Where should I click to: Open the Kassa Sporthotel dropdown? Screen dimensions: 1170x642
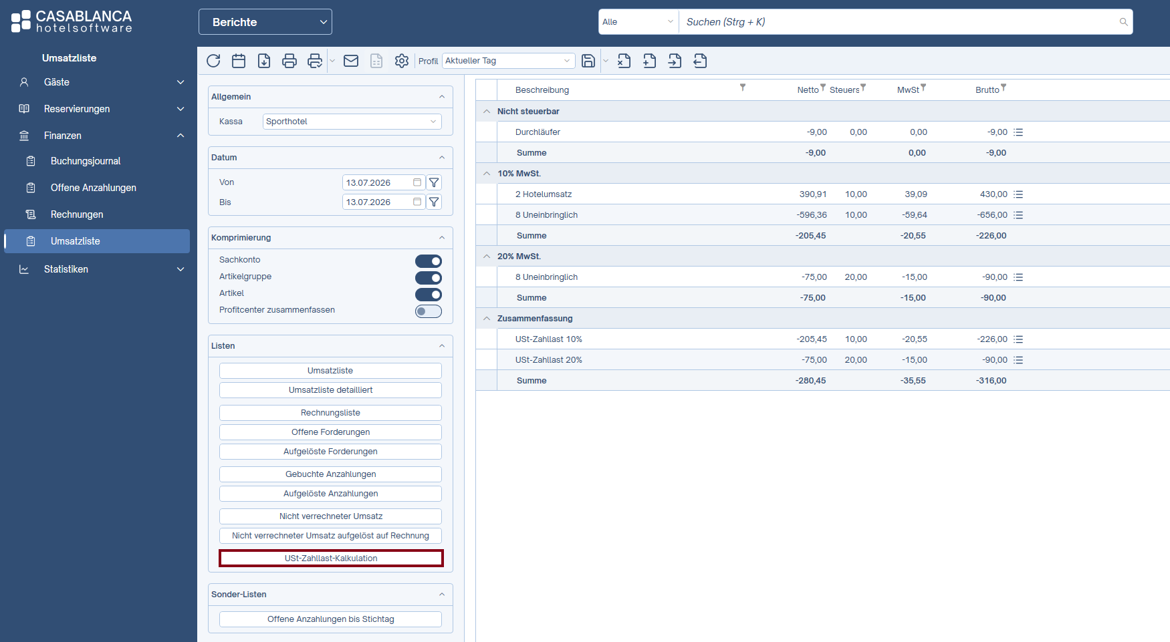pyautogui.click(x=352, y=122)
